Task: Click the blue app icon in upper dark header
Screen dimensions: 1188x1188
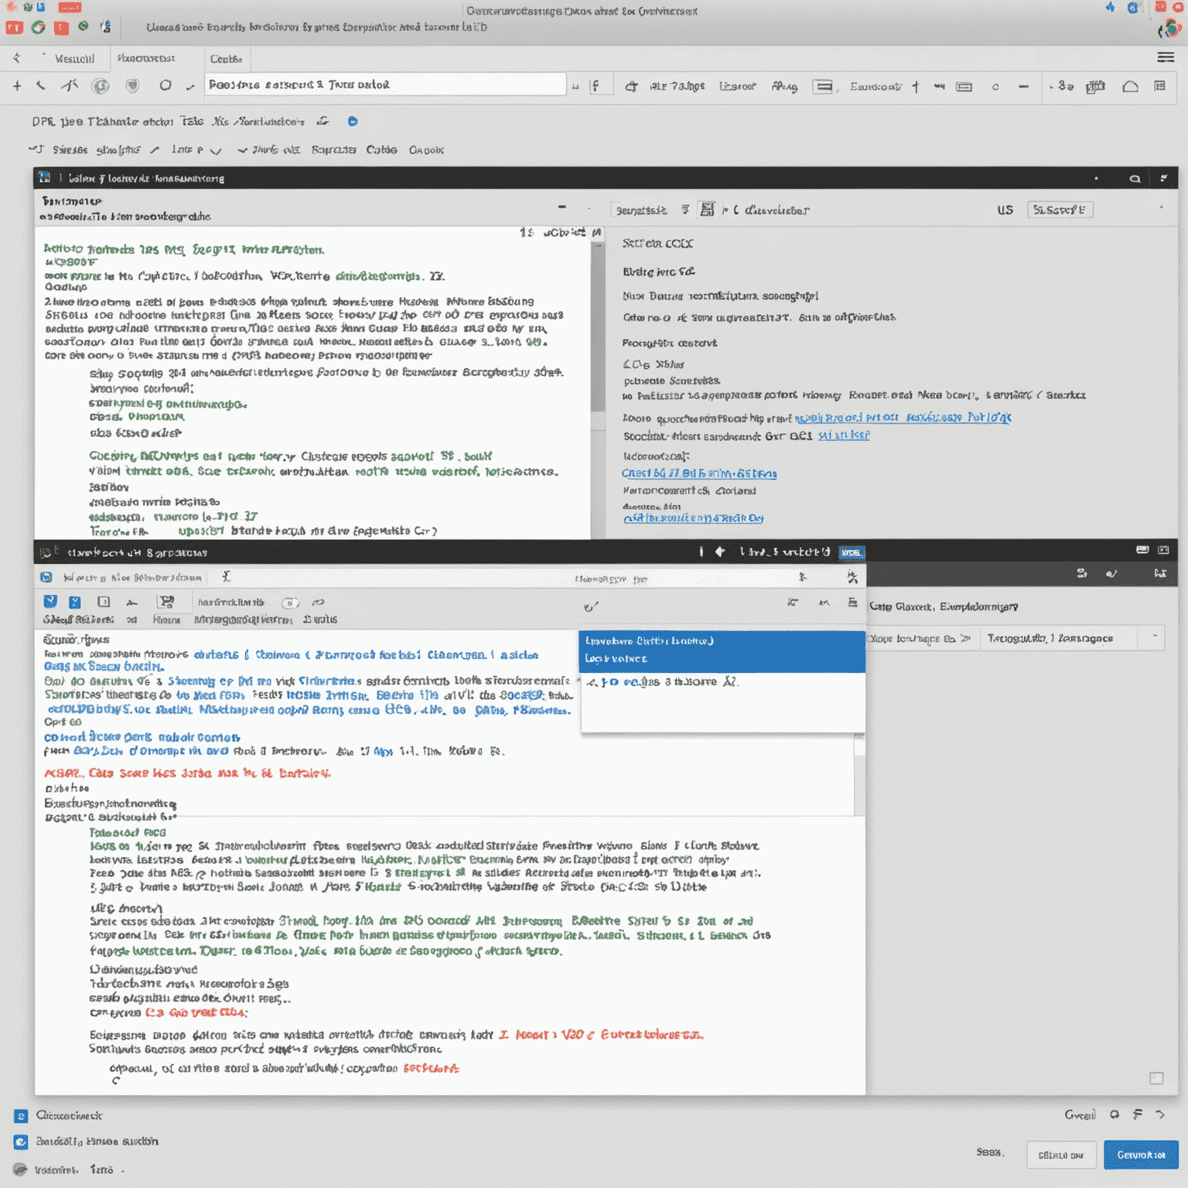Action: tap(45, 178)
